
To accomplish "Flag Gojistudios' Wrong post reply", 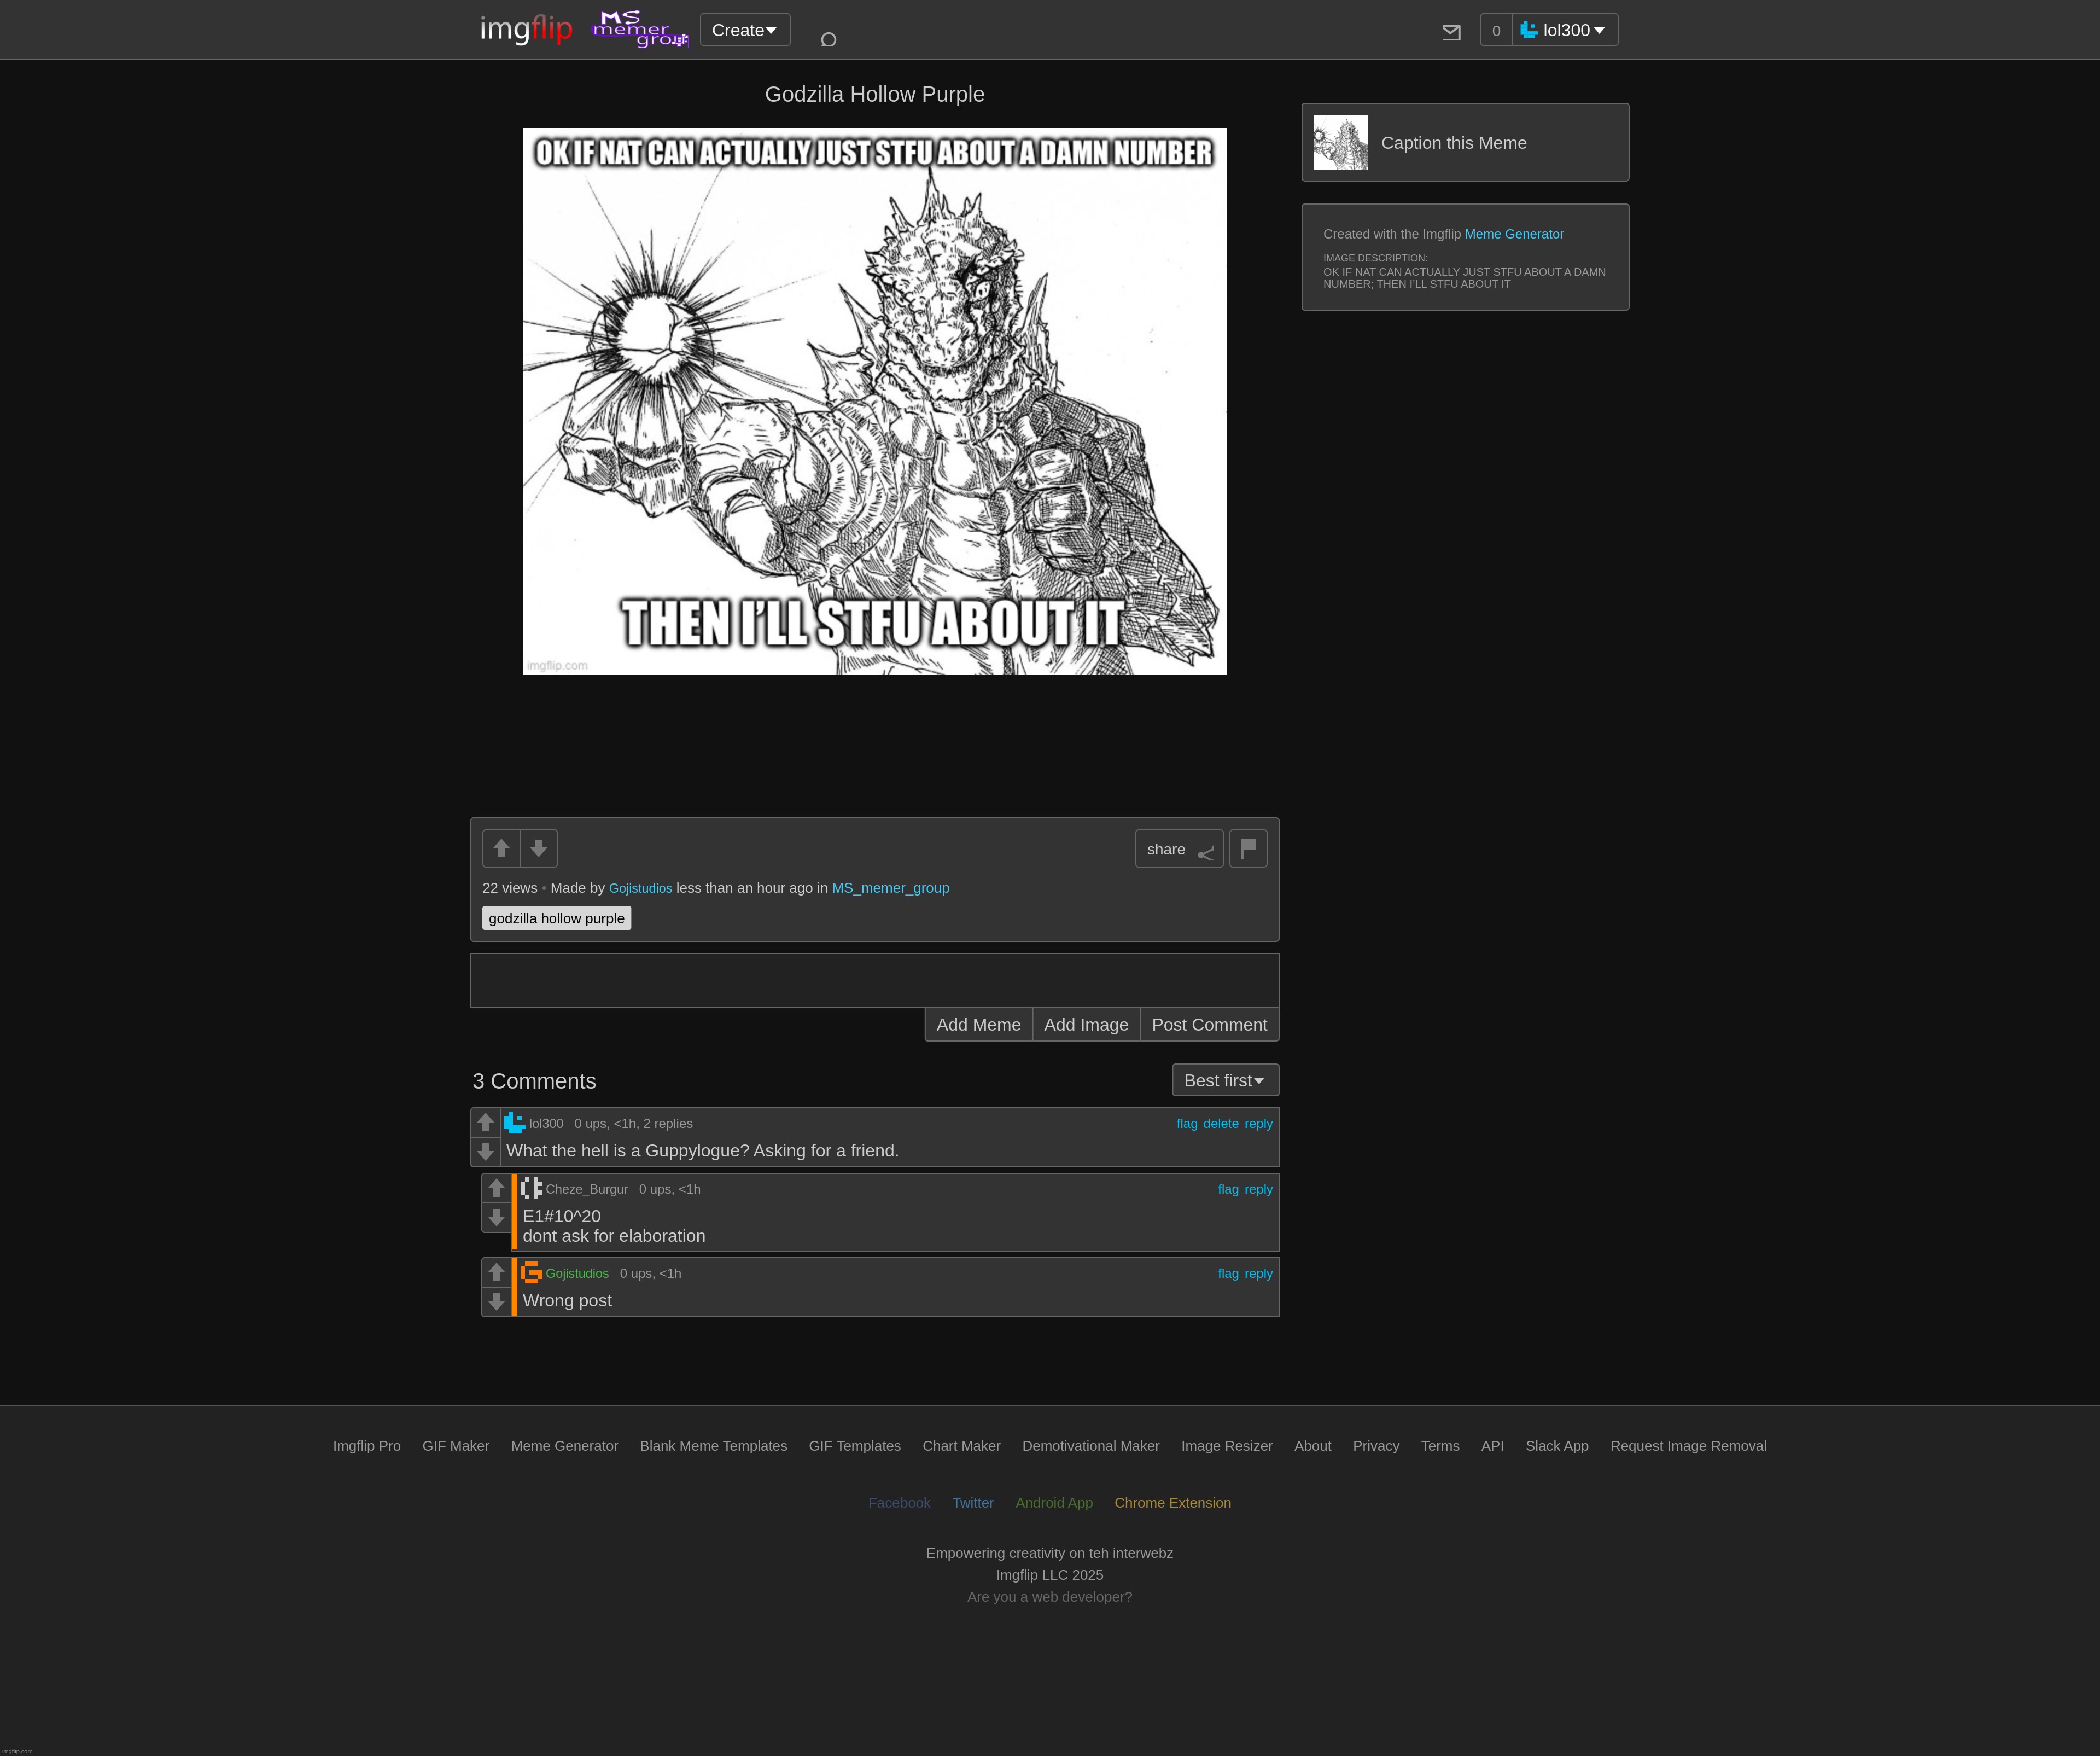I will [1228, 1274].
